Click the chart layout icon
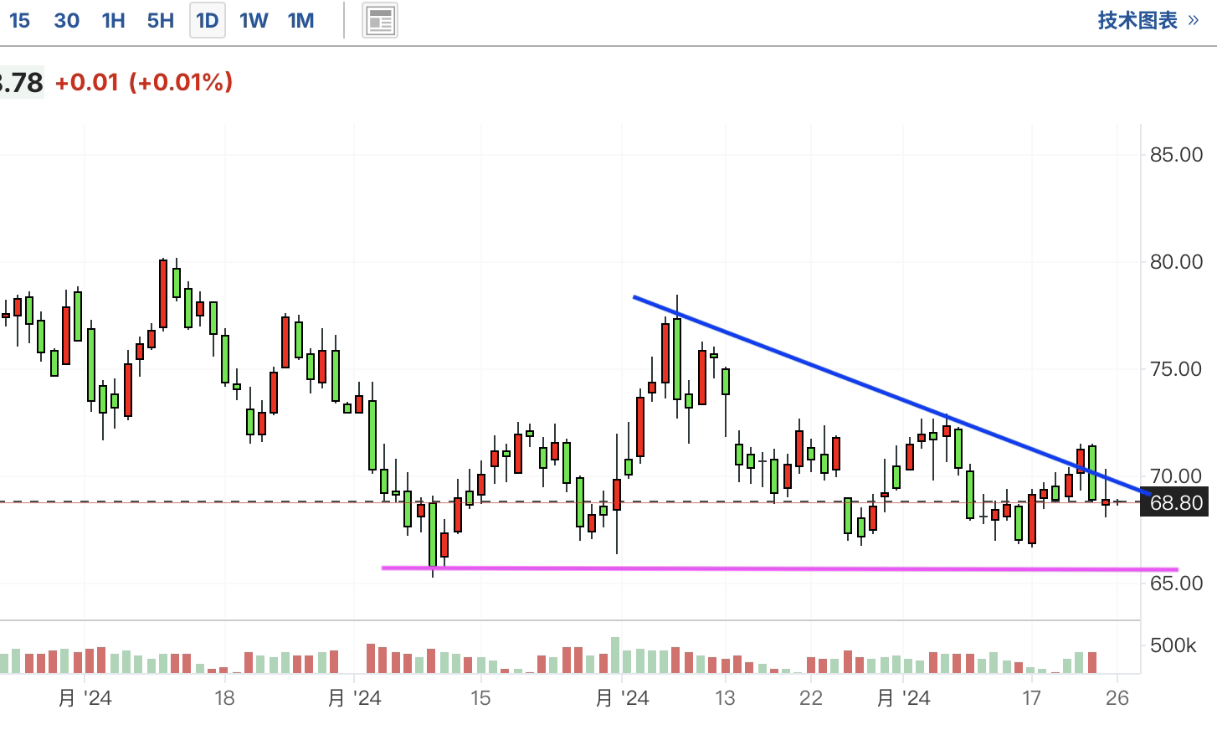Image resolution: width=1217 pixels, height=730 pixels. pyautogui.click(x=380, y=21)
